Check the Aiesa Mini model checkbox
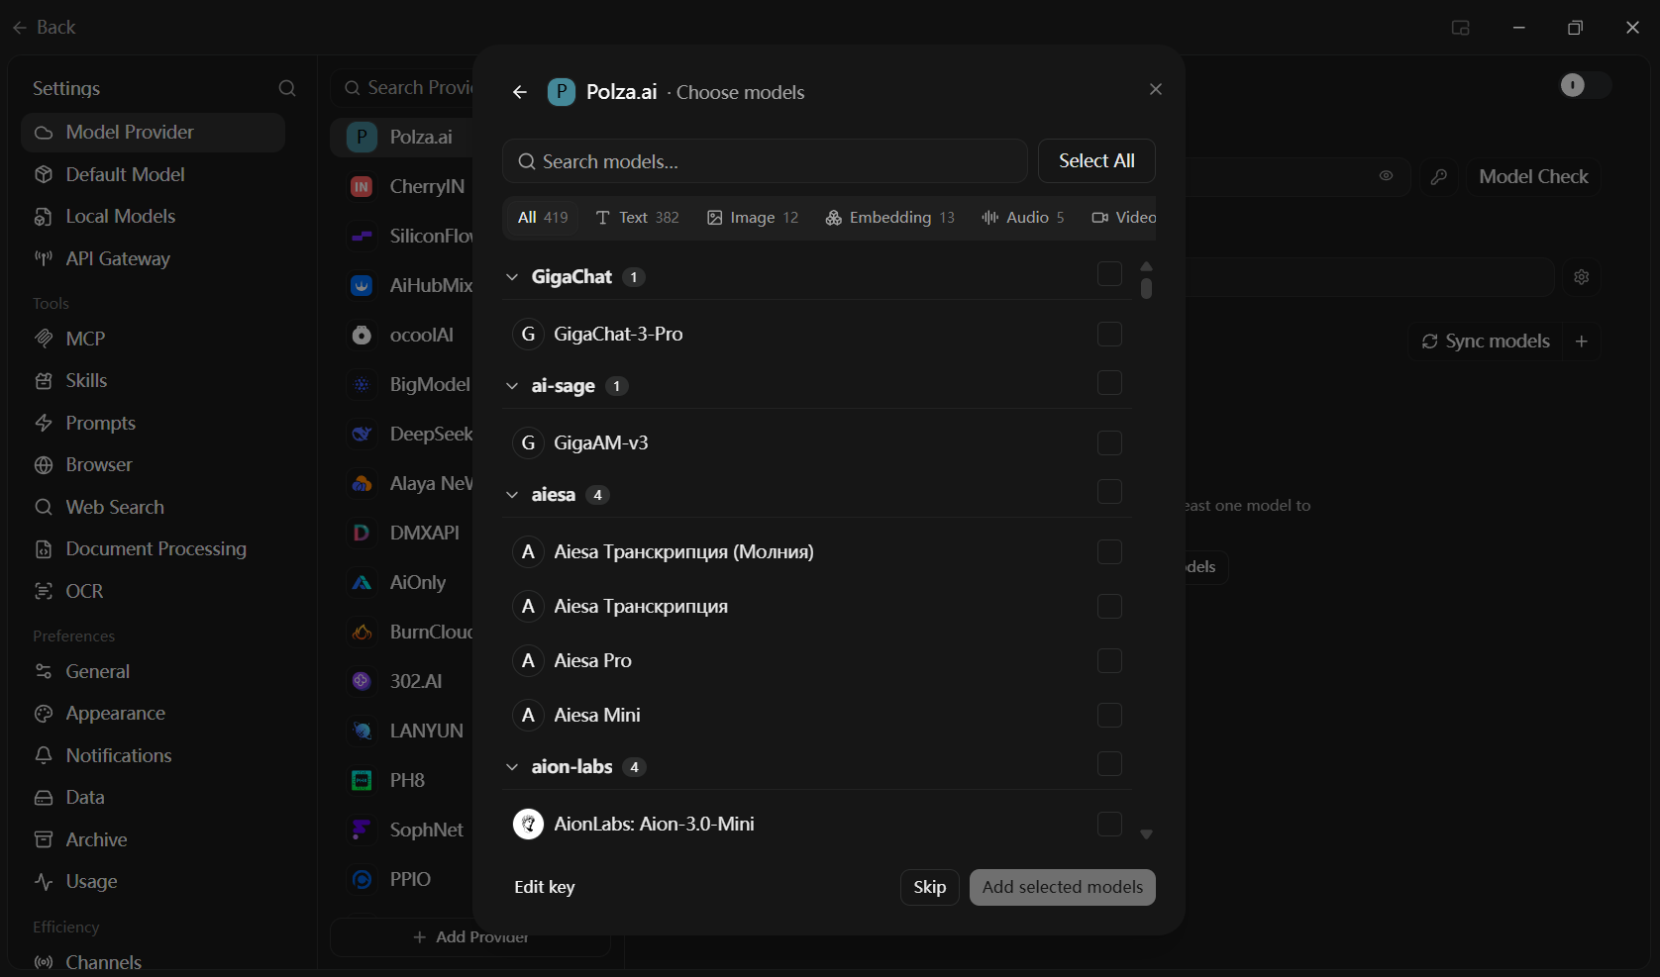The image size is (1660, 977). pyautogui.click(x=1109, y=716)
